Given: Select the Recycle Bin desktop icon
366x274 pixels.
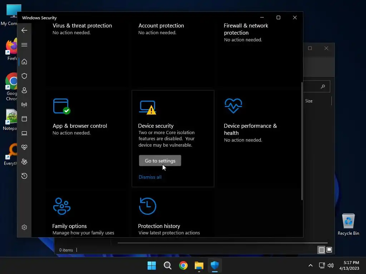Looking at the screenshot, I should [x=348, y=225].
